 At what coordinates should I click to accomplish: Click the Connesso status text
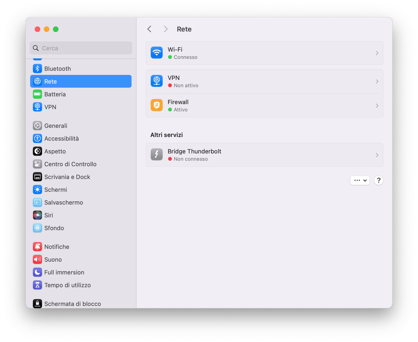tap(186, 57)
